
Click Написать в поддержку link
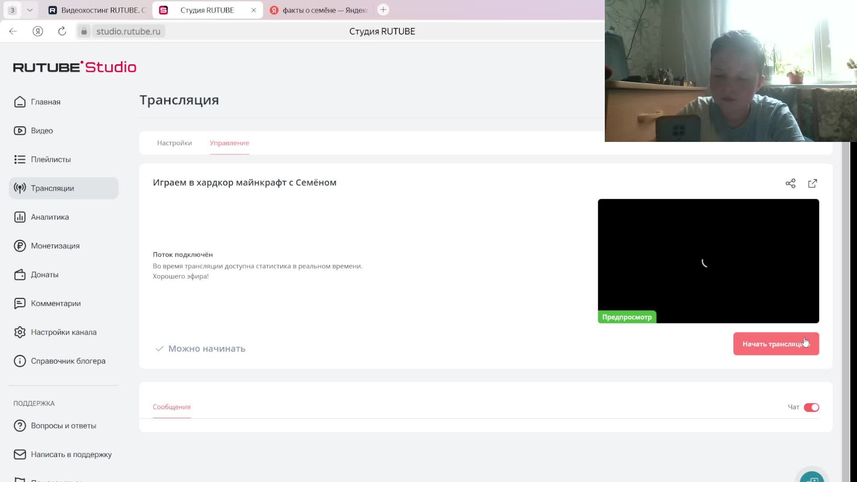coord(71,454)
